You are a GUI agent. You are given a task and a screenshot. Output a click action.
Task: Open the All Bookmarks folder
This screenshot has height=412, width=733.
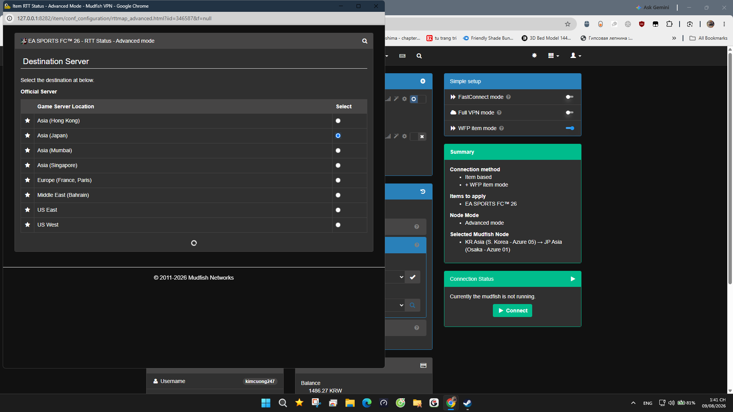click(709, 38)
